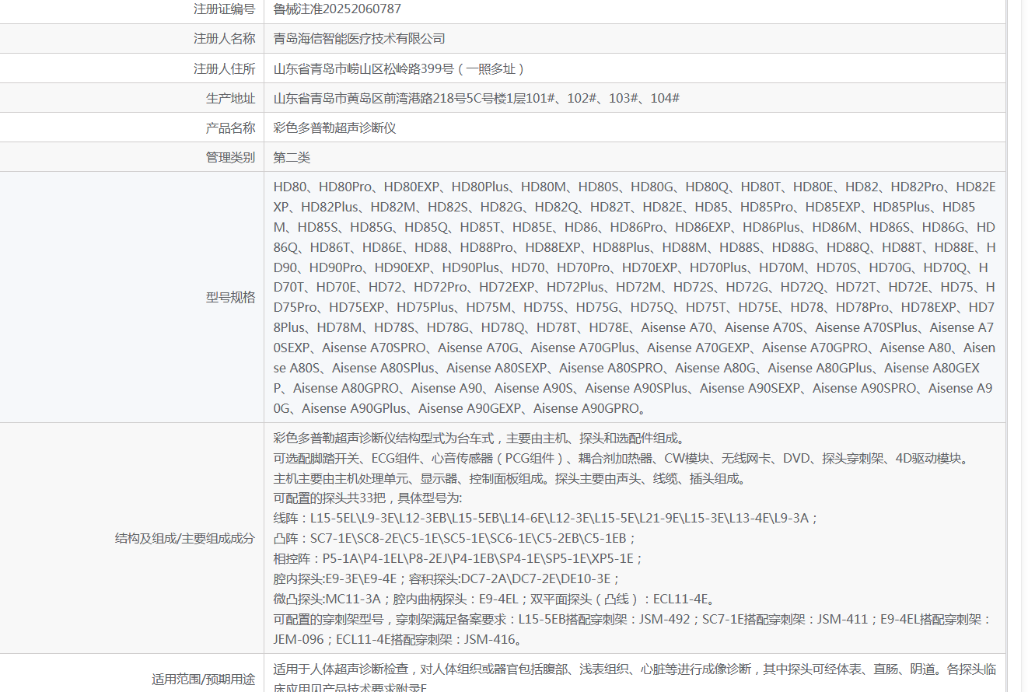
Task: Click the line starting 主机主要由主机处理单元
Action: click(x=509, y=479)
